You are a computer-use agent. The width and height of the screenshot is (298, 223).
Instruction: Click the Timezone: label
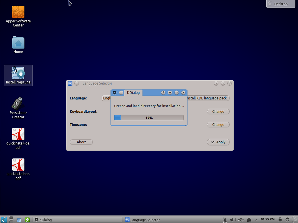point(78,124)
